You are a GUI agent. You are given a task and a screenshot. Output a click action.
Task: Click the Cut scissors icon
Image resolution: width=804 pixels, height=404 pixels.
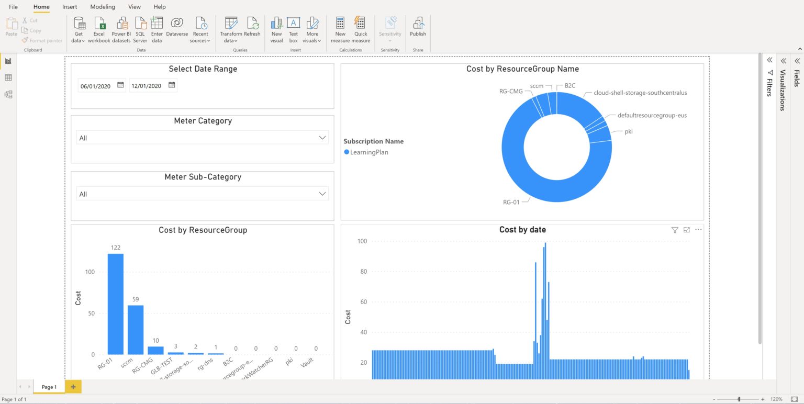(x=25, y=20)
